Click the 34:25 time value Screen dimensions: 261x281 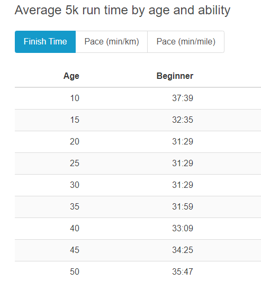tap(183, 250)
